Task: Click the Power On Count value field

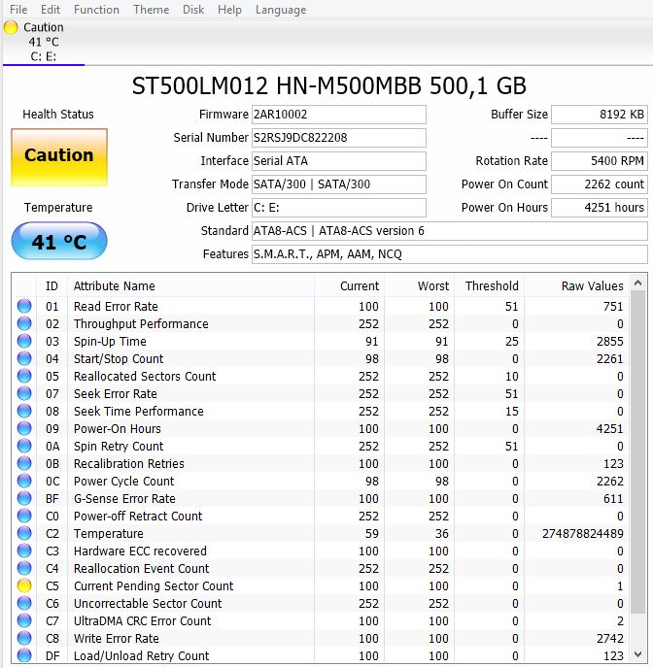Action: click(600, 184)
